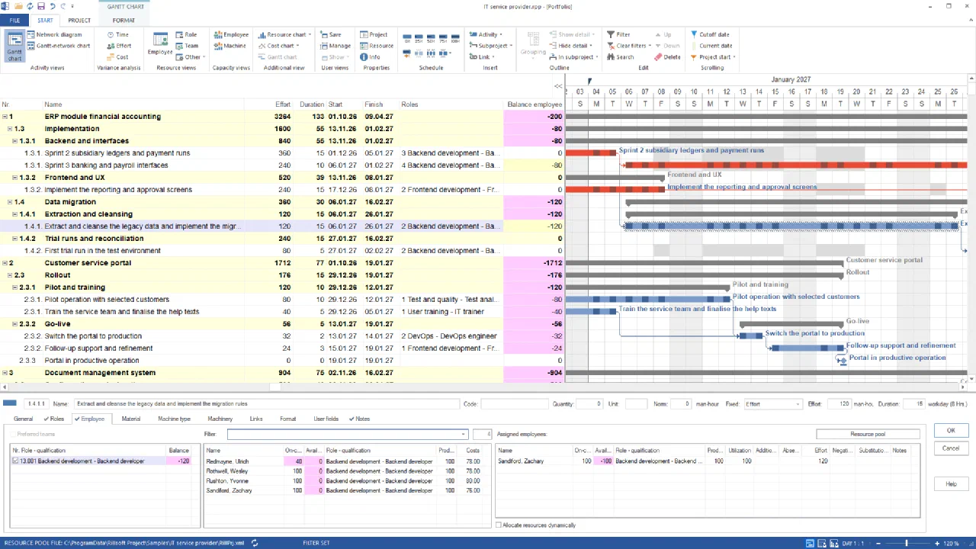
Task: Show Effort variance analysis
Action: [x=118, y=46]
